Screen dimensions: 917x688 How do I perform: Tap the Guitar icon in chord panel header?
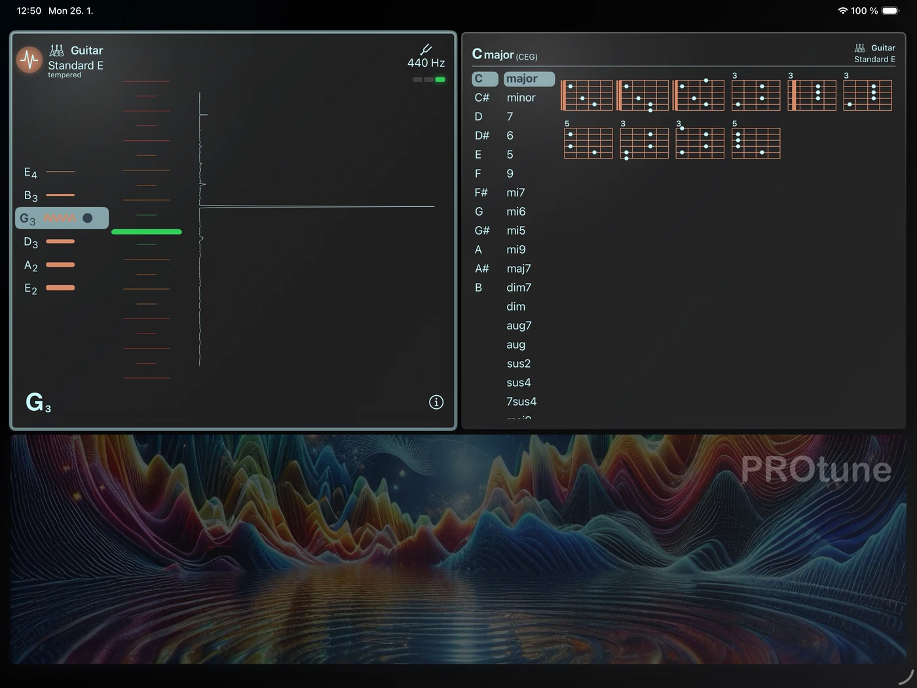(860, 48)
